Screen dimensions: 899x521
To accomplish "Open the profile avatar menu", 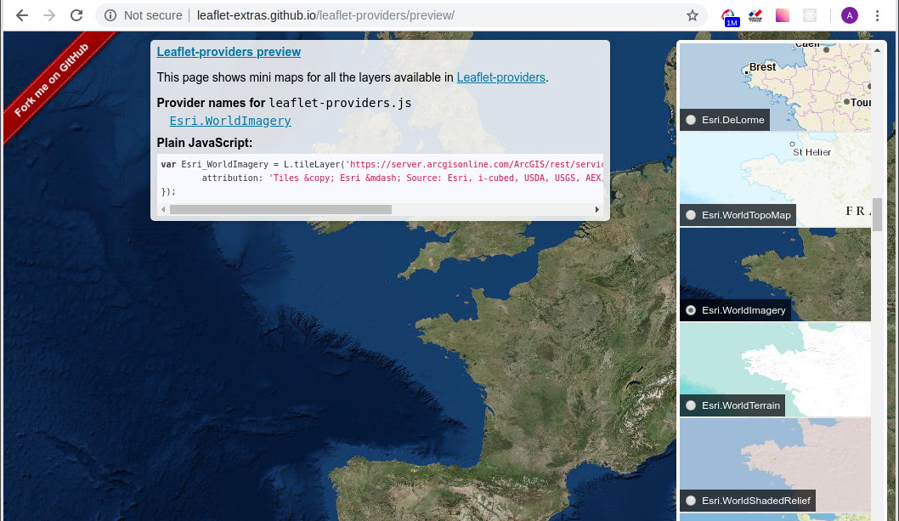I will 849,15.
